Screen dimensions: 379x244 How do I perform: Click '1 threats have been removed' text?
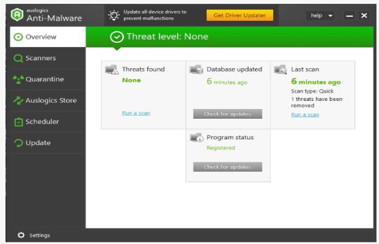pos(317,102)
